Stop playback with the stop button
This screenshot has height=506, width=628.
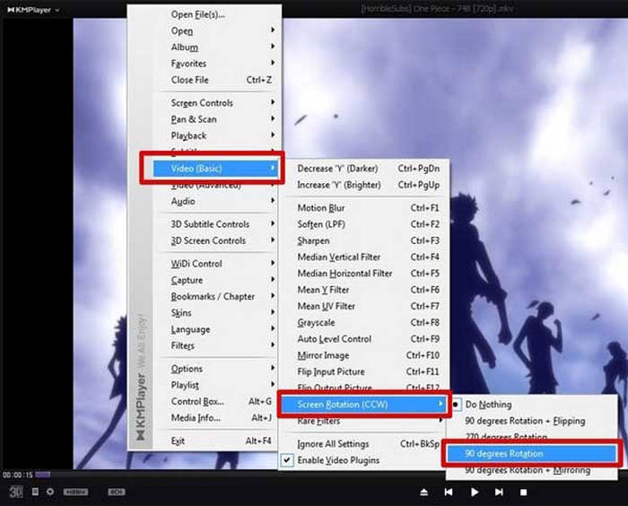523,492
